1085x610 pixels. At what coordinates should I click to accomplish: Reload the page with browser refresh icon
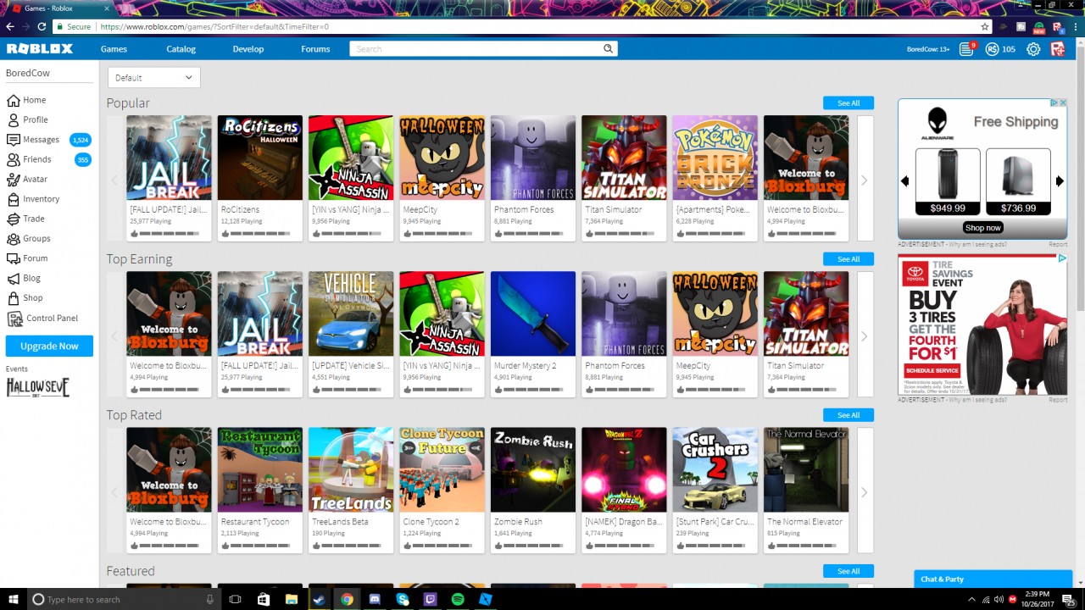point(42,26)
